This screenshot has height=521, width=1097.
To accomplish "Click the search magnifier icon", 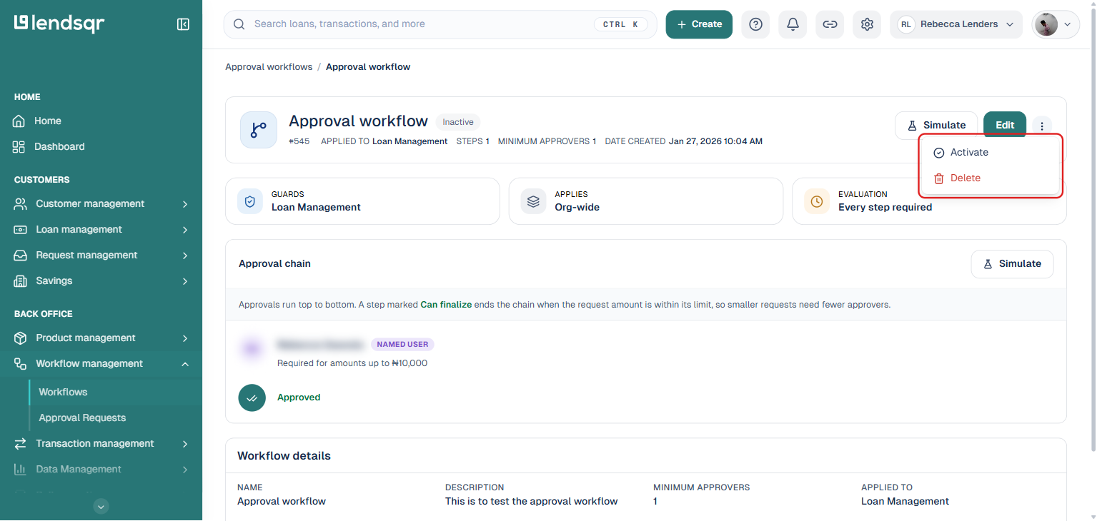I will (239, 24).
